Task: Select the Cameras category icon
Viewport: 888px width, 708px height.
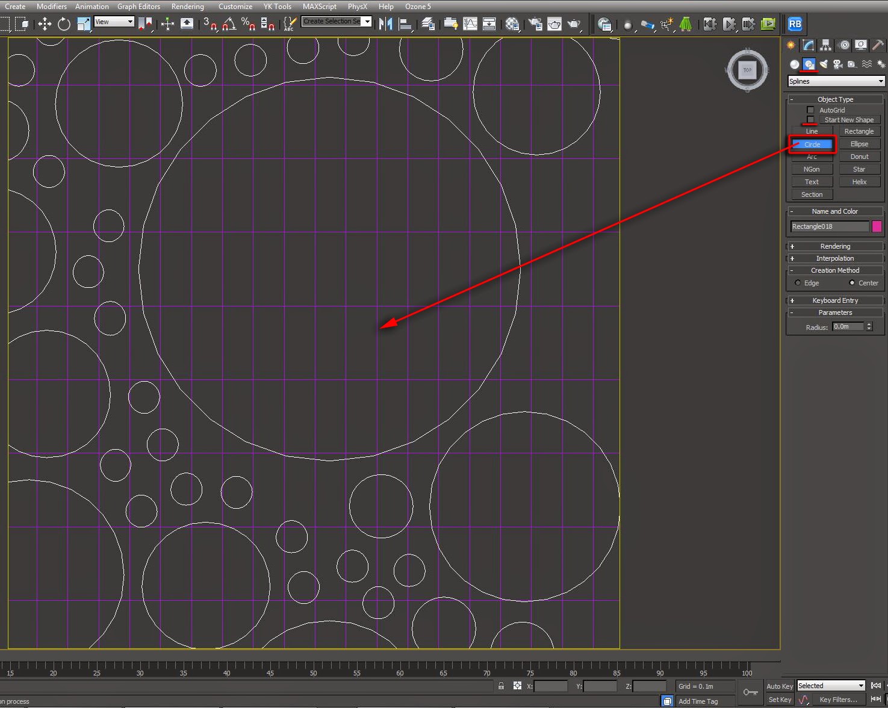Action: [x=837, y=64]
